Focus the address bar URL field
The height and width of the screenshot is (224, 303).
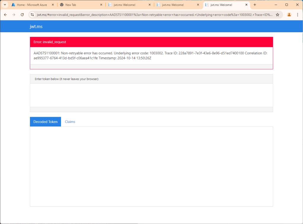click(x=154, y=15)
